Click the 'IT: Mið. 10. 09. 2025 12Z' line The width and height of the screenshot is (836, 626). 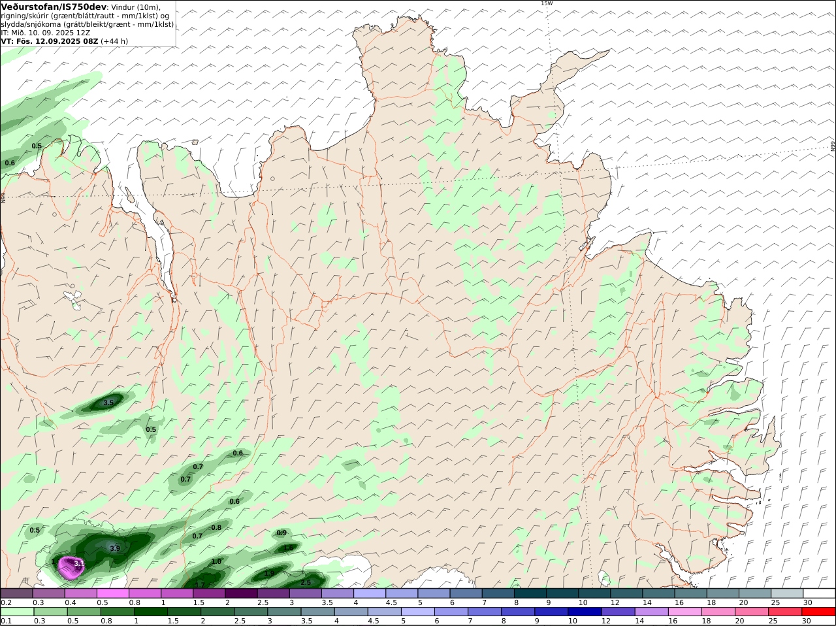[x=45, y=33]
